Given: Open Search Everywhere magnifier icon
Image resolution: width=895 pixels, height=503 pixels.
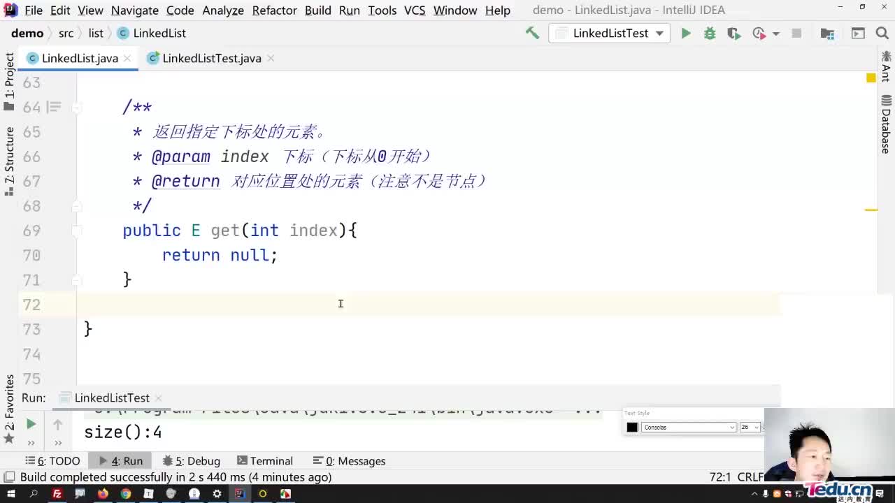Looking at the screenshot, I should 882,33.
